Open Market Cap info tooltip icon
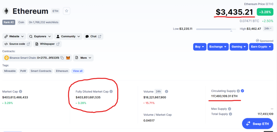Screen dimensions: 277x132 tap(21, 91)
